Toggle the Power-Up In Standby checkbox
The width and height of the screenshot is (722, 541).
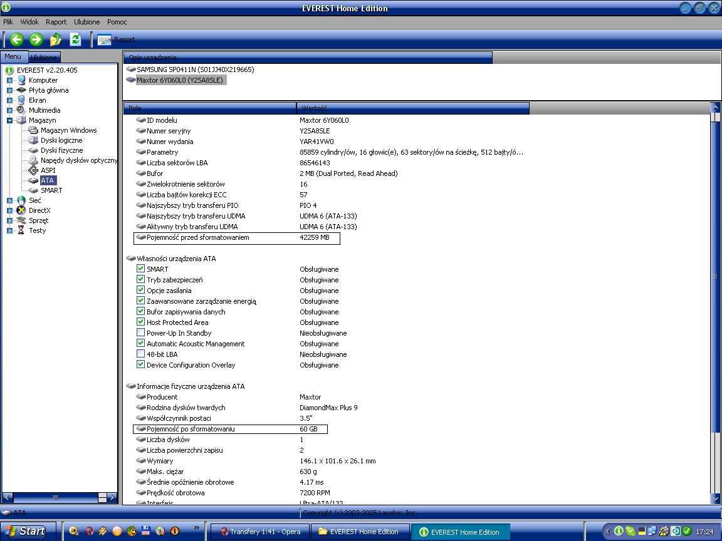tap(141, 332)
